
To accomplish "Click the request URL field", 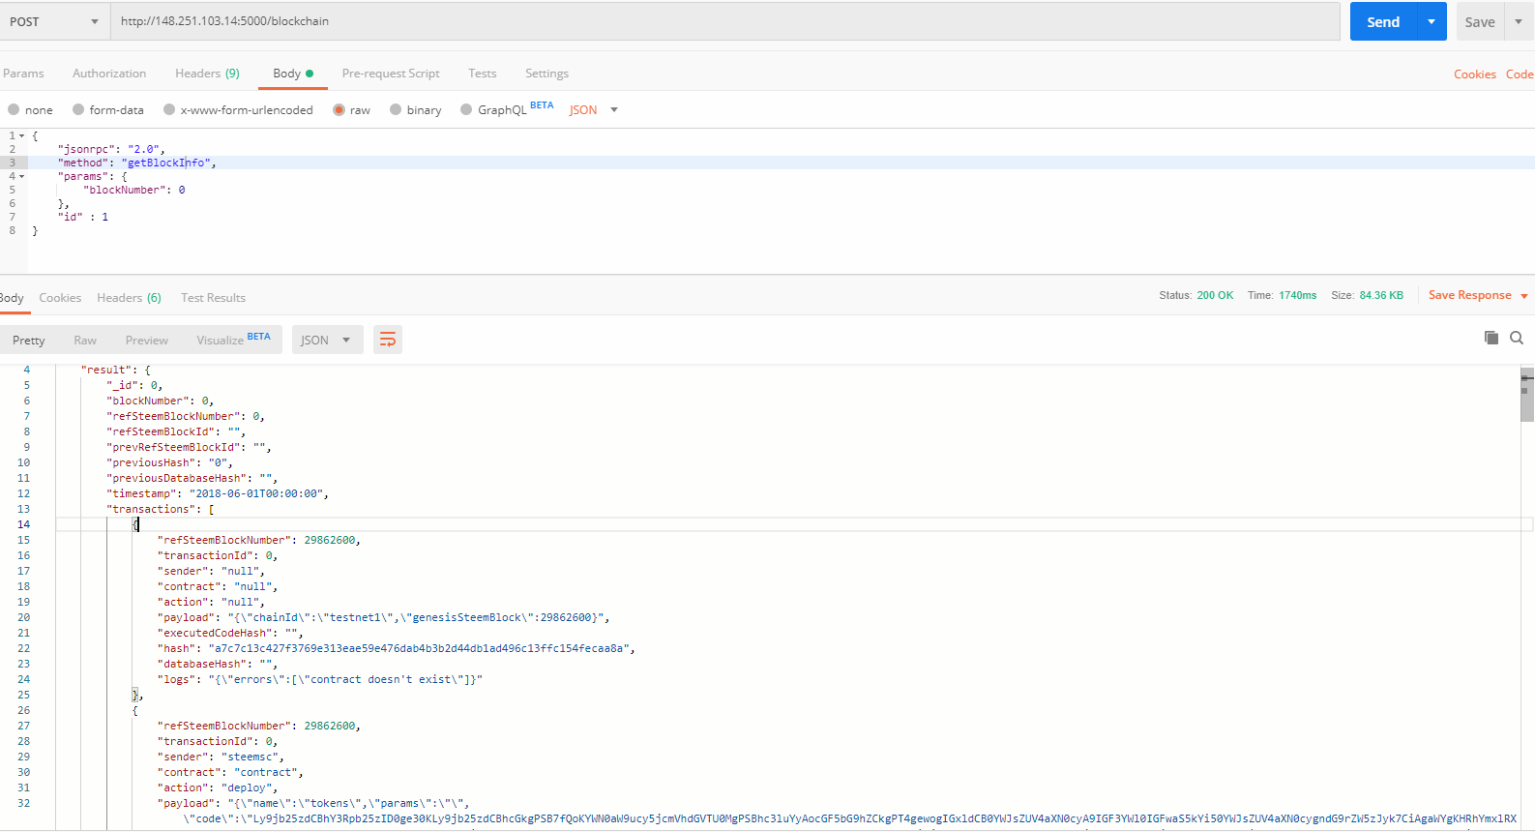I will [x=725, y=21].
